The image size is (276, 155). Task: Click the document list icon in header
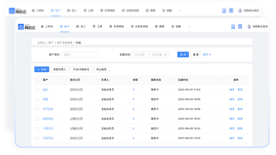click(233, 27)
